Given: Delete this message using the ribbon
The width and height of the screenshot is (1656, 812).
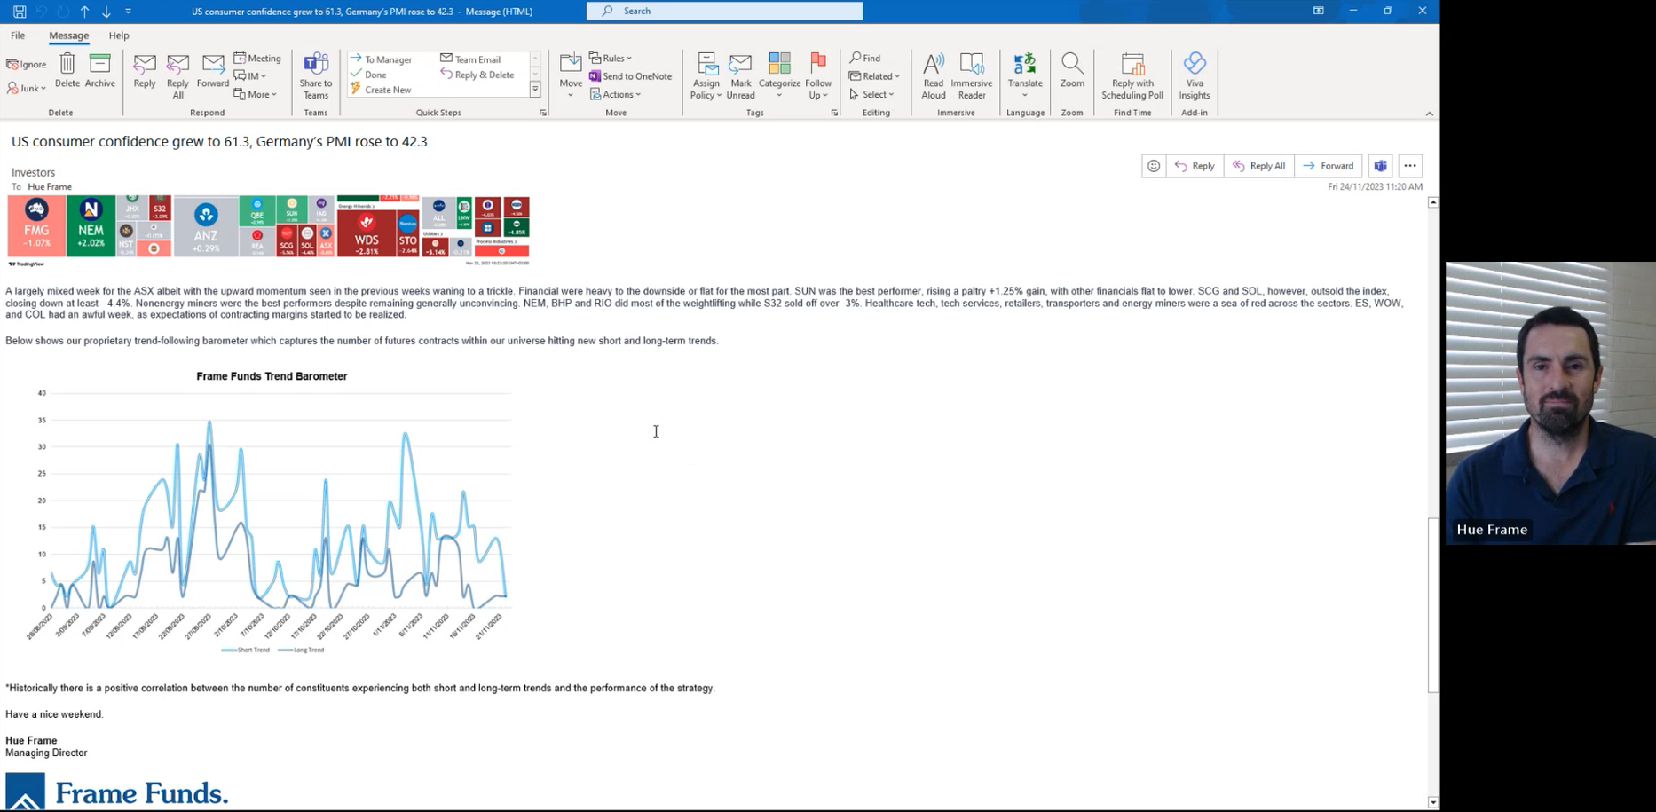Looking at the screenshot, I should pyautogui.click(x=67, y=71).
